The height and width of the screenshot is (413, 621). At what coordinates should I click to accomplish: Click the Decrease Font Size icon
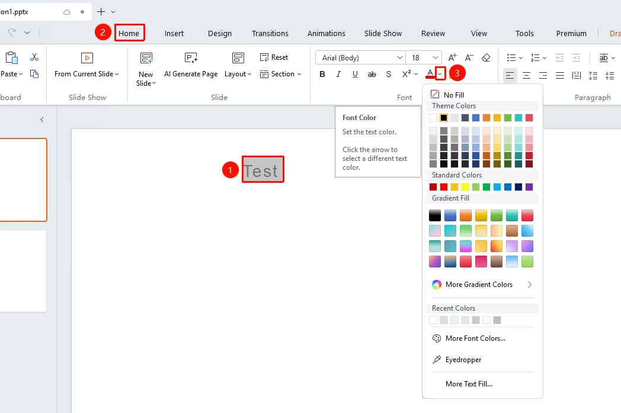point(469,58)
